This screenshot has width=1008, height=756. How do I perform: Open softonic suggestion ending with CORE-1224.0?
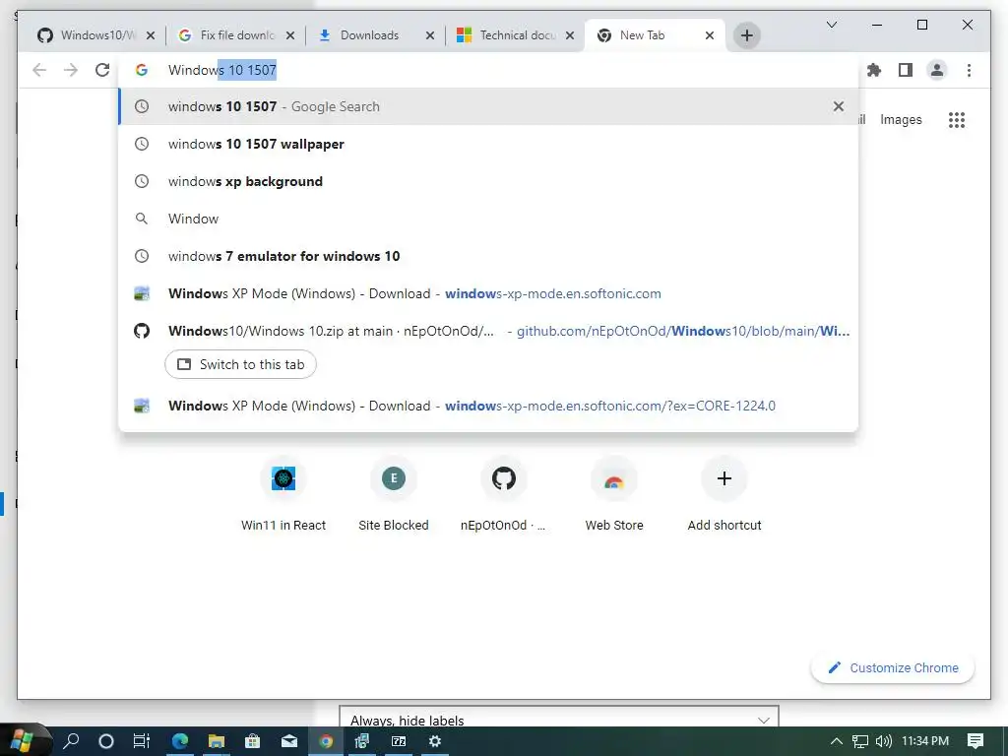click(x=488, y=406)
